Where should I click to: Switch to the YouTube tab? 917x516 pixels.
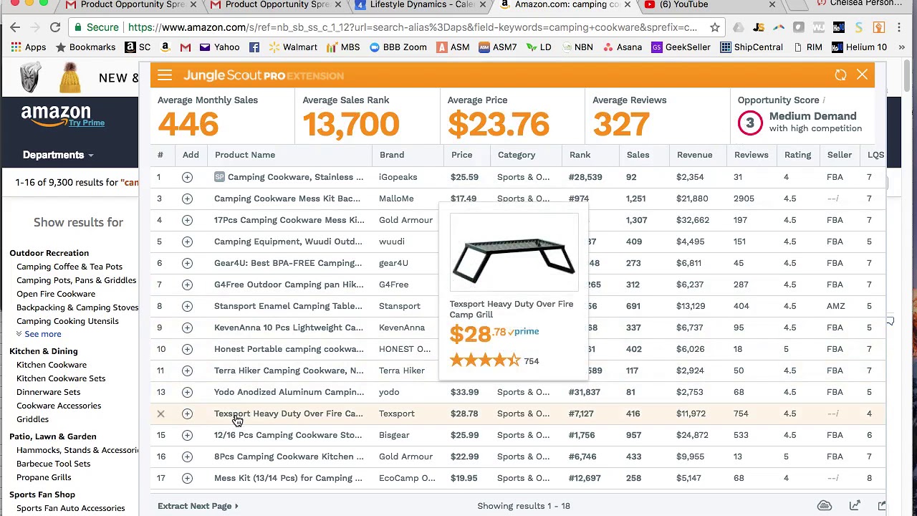click(x=709, y=6)
